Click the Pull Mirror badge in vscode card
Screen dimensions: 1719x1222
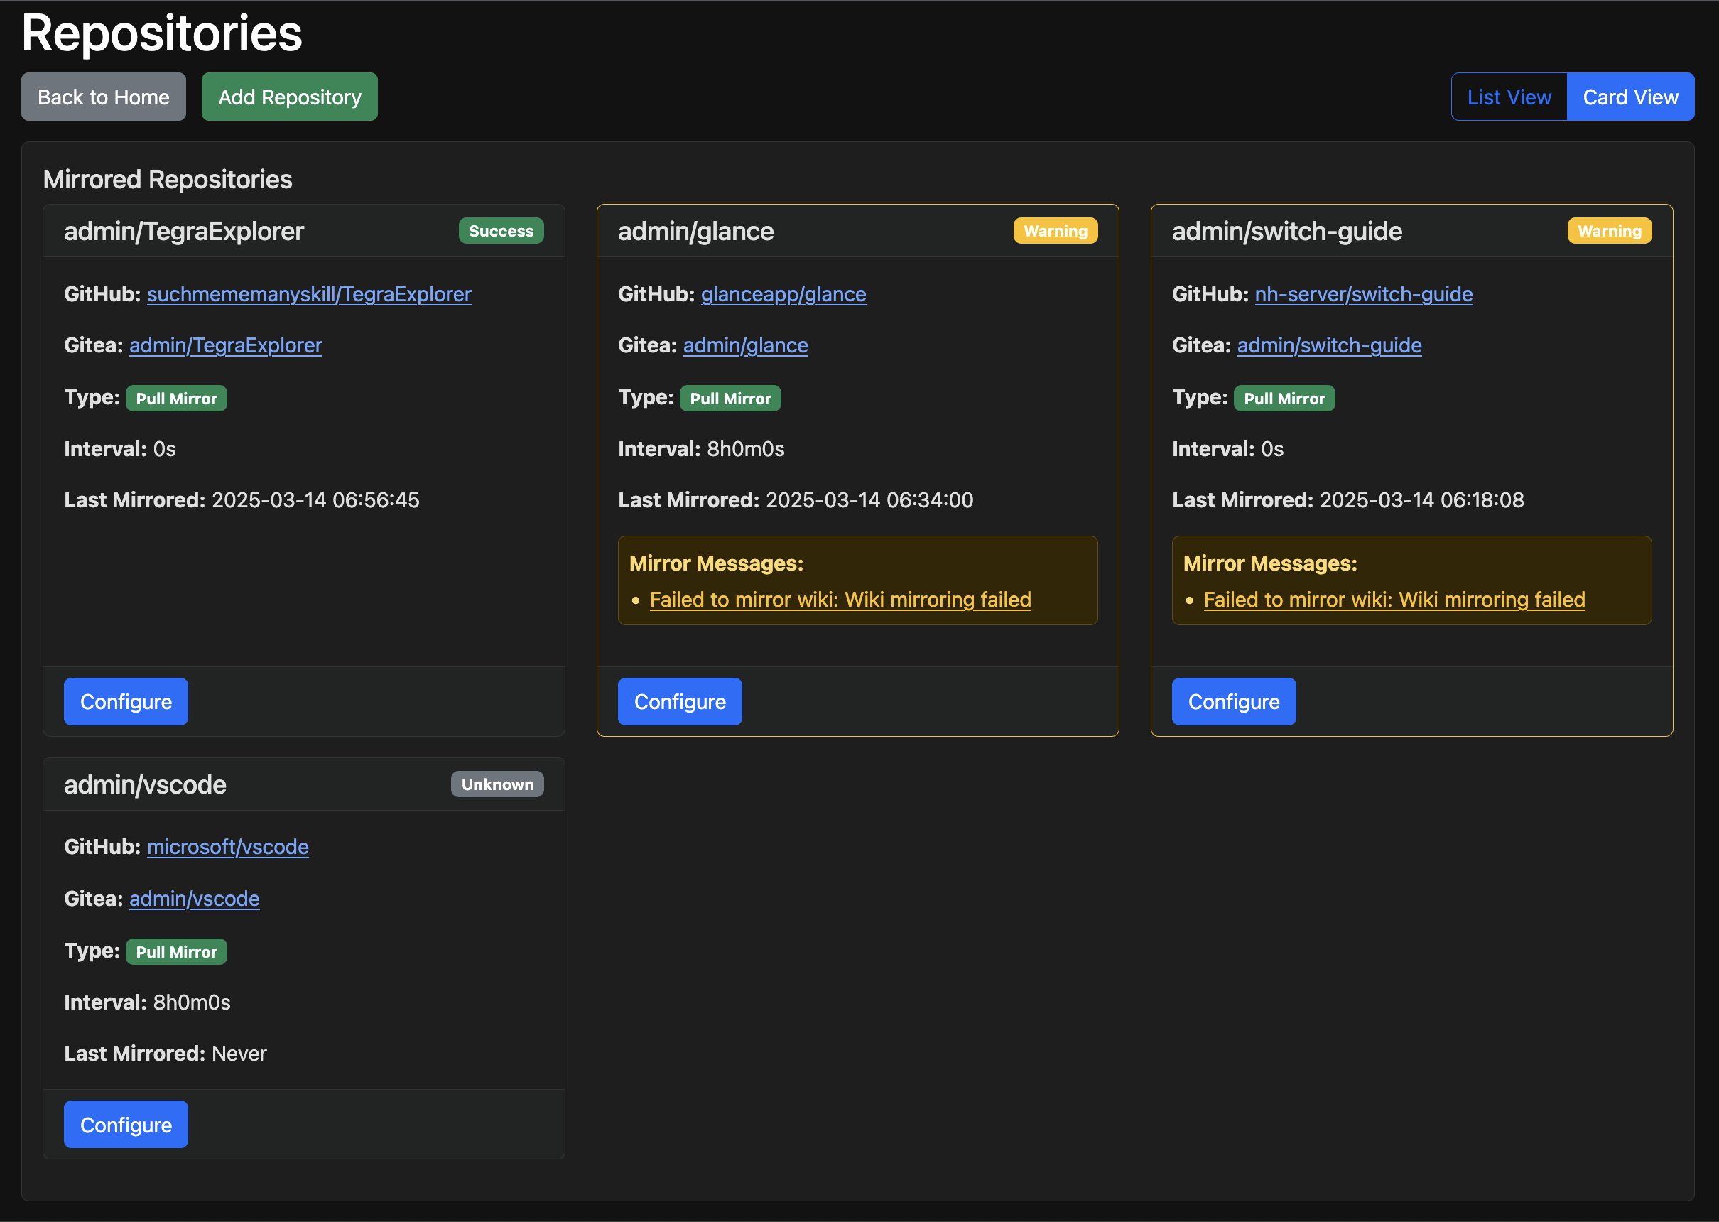pos(176,952)
